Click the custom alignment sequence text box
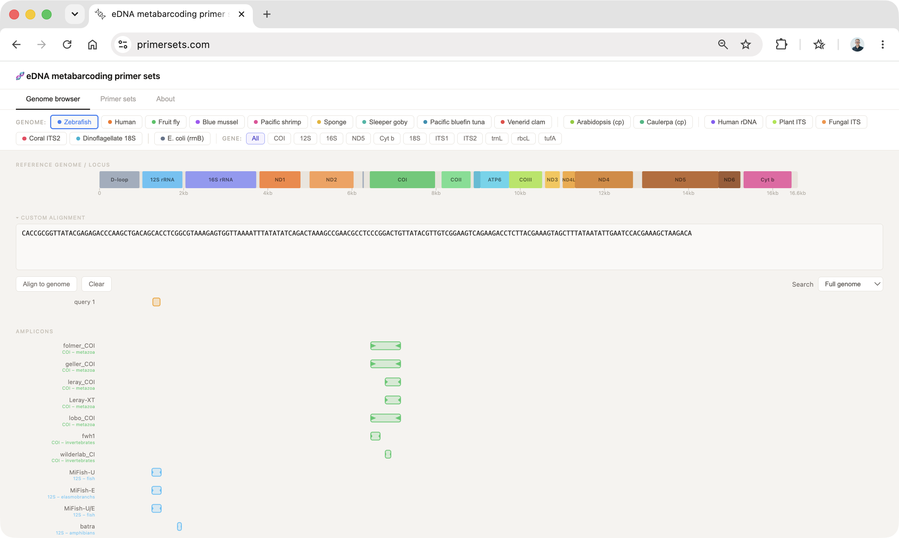899x538 pixels. [449, 247]
